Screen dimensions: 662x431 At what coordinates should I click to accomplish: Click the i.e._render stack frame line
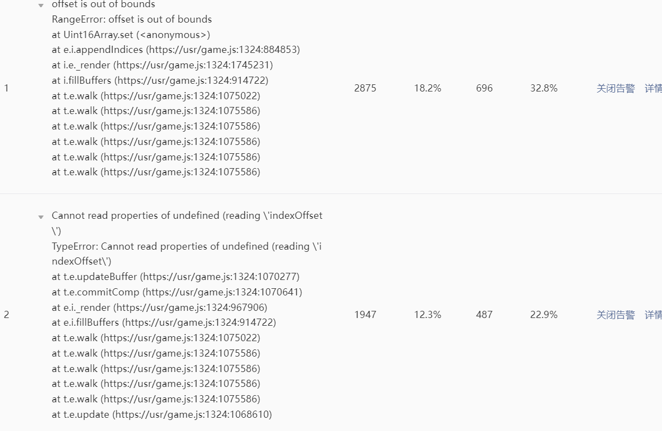(x=162, y=65)
